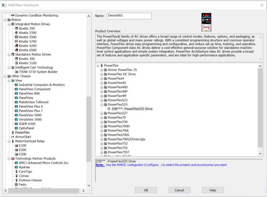Image resolution: width=267 pixels, height=197 pixels.
Task: Collapse Standalone Motion Drives node
Action: (x=9, y=55)
